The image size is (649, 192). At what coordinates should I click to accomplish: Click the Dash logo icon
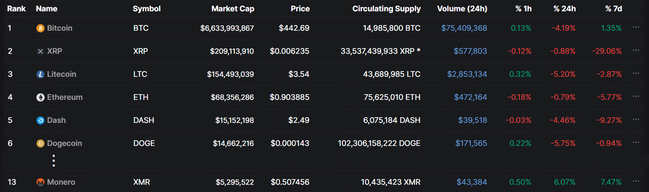point(40,120)
